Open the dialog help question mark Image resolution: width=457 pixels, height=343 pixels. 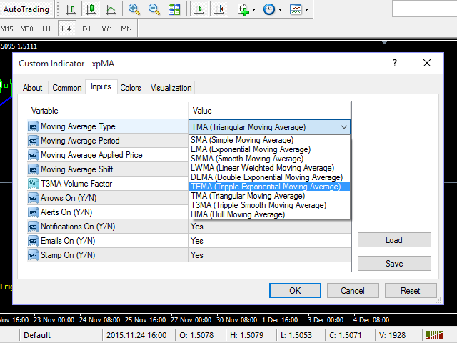coord(395,63)
